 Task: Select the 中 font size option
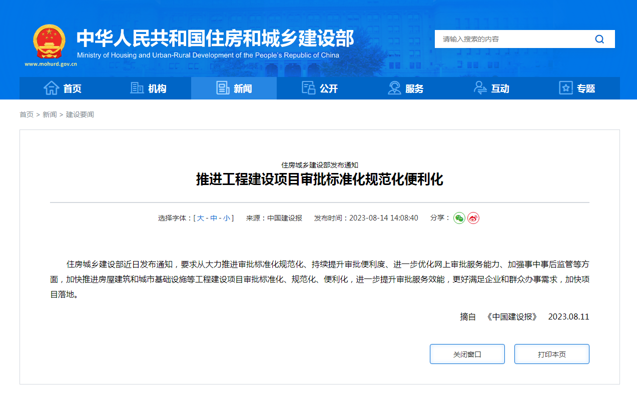[x=213, y=218]
